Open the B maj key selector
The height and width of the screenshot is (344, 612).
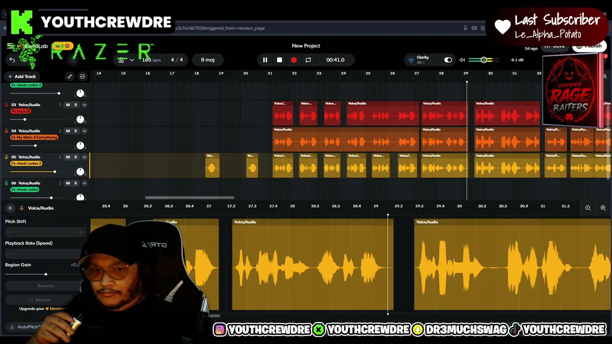[x=208, y=60]
